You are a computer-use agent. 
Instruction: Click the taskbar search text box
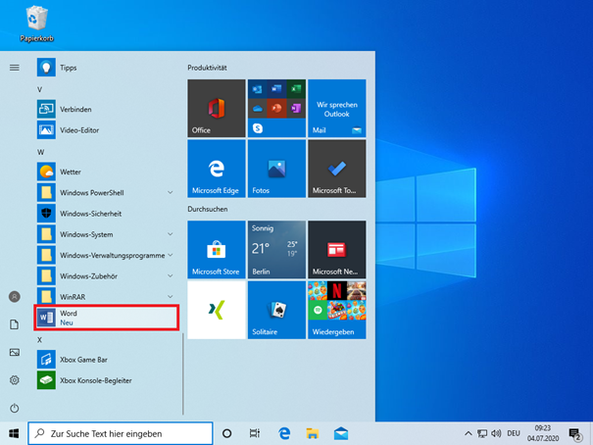(x=122, y=433)
